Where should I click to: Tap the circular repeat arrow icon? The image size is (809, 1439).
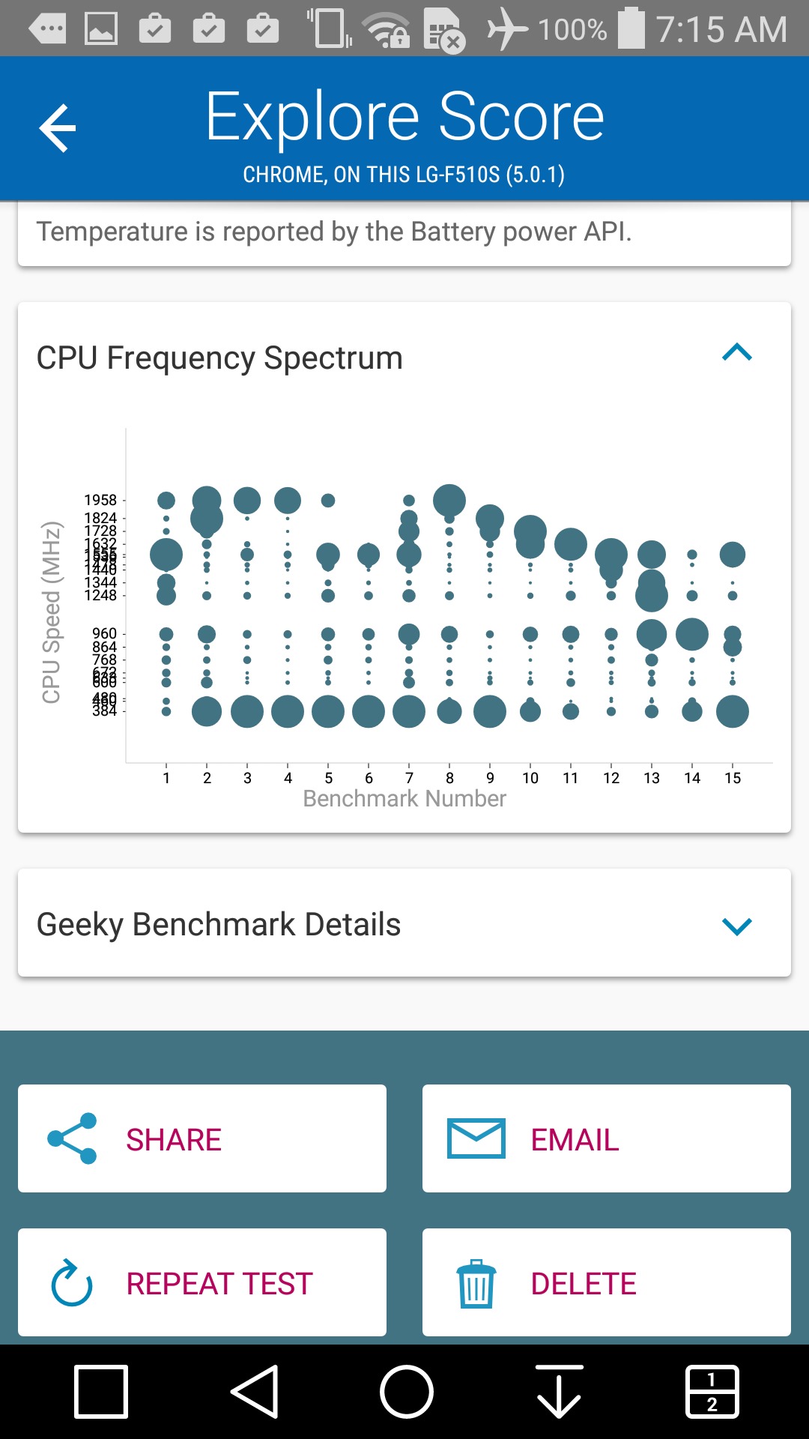[72, 1283]
